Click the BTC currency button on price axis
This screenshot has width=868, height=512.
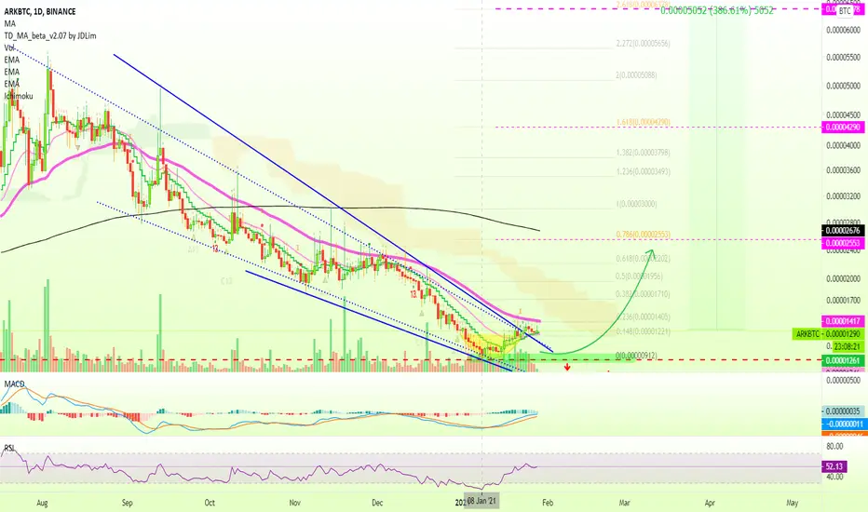click(x=845, y=10)
